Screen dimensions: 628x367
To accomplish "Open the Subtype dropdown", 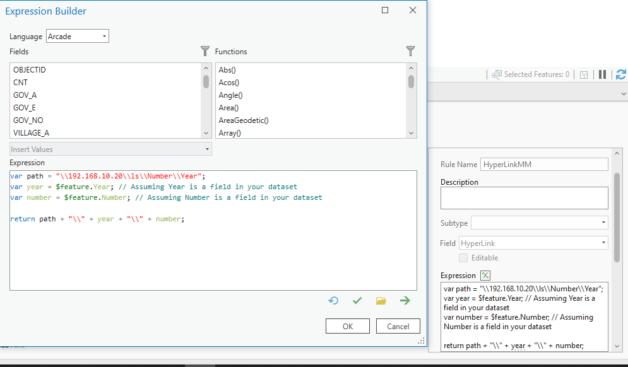I will pos(604,223).
